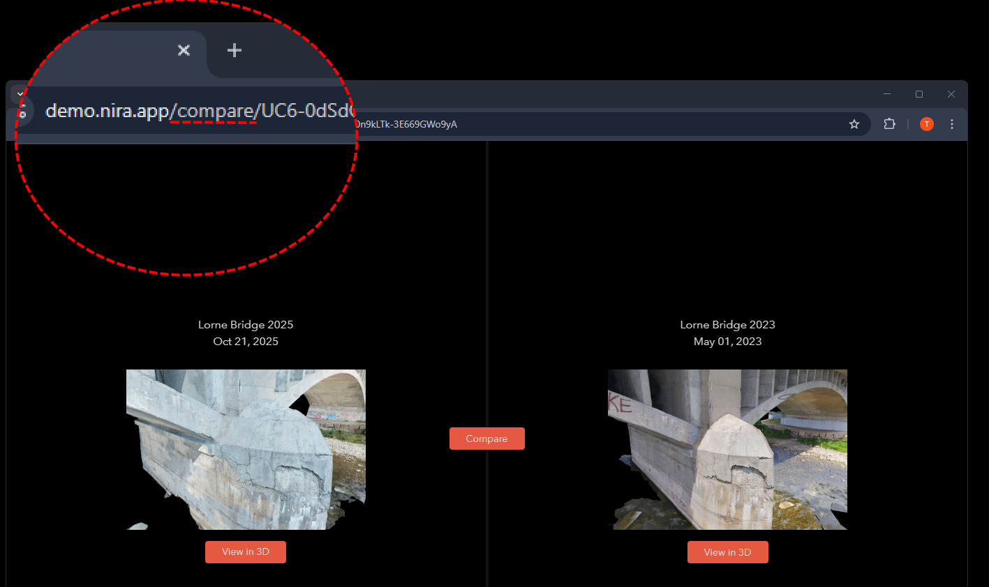Click the underlined compare segment in the URL
The width and height of the screenshot is (989, 587).
[x=215, y=111]
